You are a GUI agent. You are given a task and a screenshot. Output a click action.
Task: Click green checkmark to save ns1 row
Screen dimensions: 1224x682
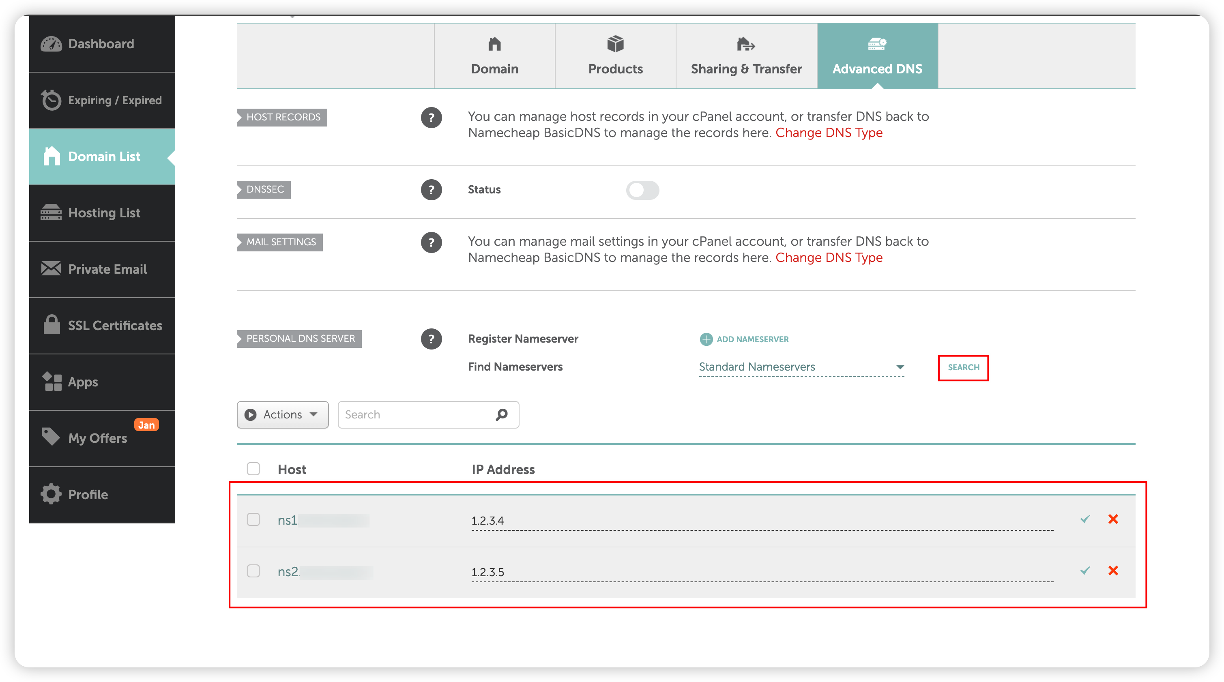click(1085, 519)
